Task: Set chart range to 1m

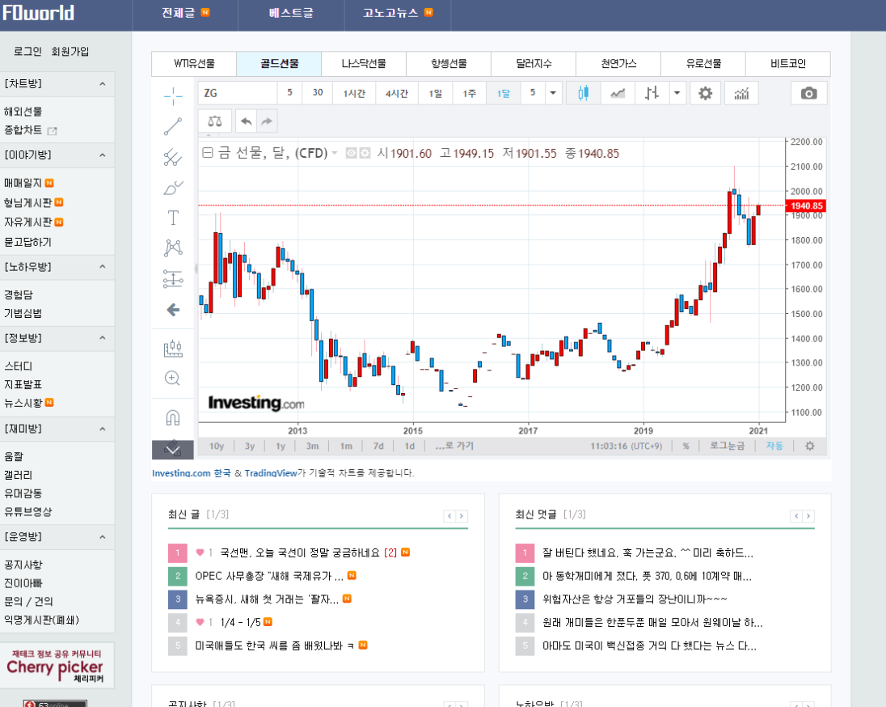Action: [346, 447]
